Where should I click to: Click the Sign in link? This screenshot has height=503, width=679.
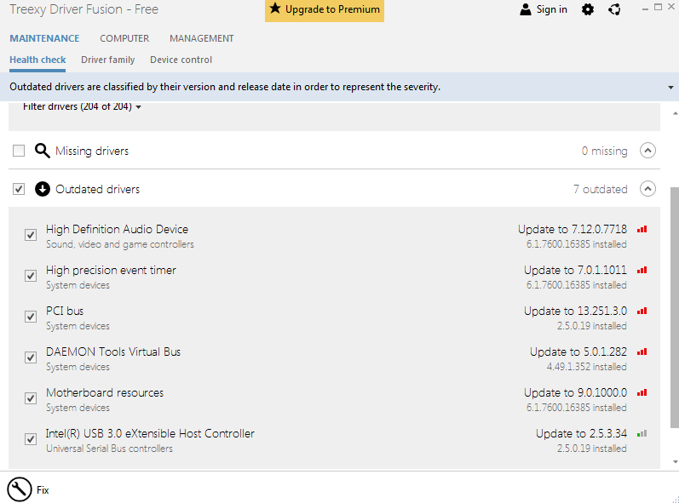552,9
